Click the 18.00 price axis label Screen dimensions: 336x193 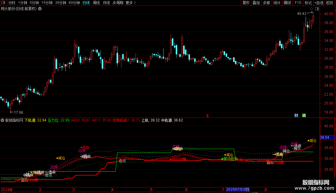point(329,112)
